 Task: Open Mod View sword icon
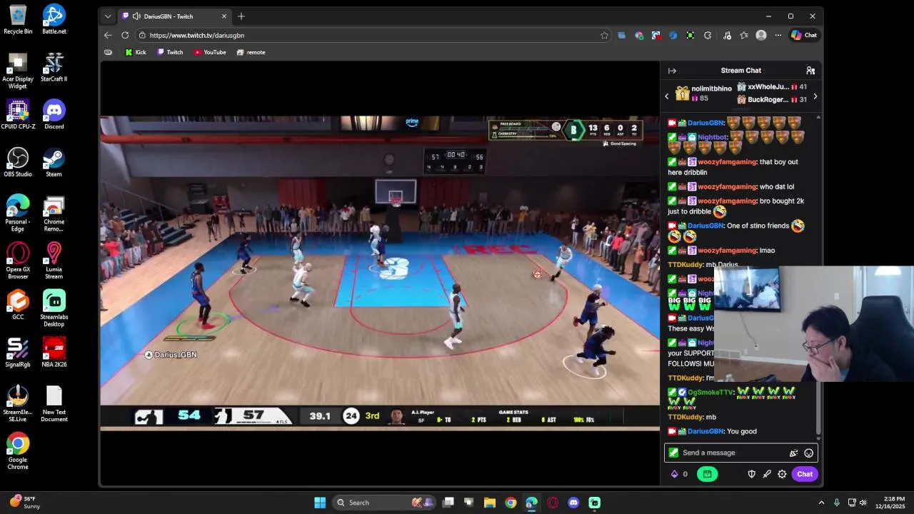tap(767, 474)
